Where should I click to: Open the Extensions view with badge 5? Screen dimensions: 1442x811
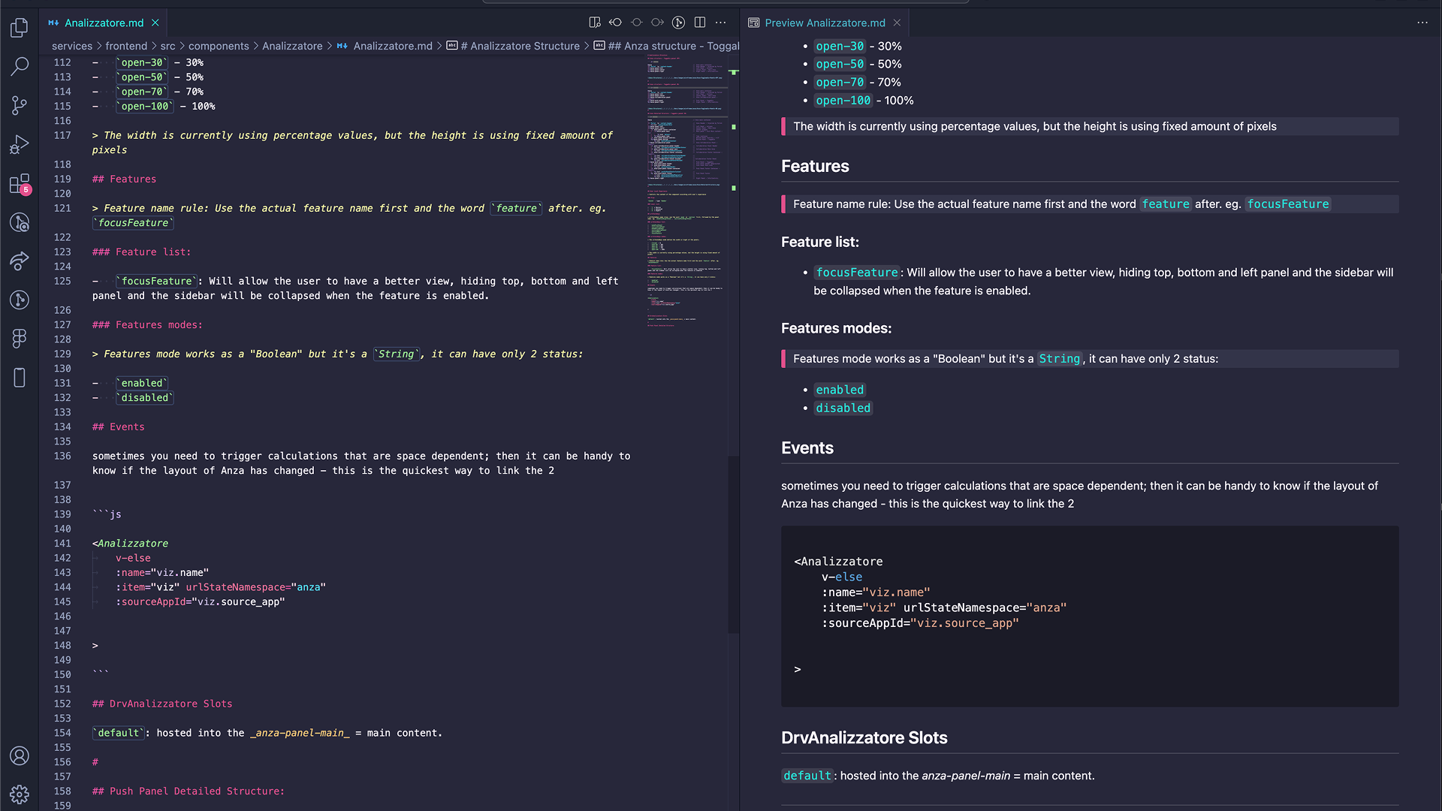pyautogui.click(x=20, y=184)
